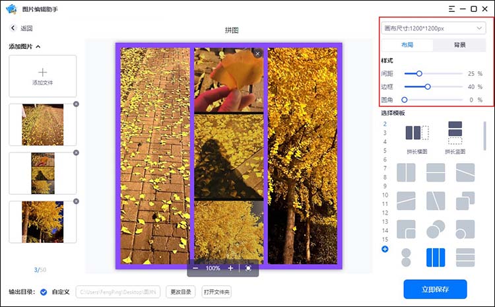Screen dimensions: 495x307
Task: Choose the two vertical columns template
Action: [x=406, y=172]
